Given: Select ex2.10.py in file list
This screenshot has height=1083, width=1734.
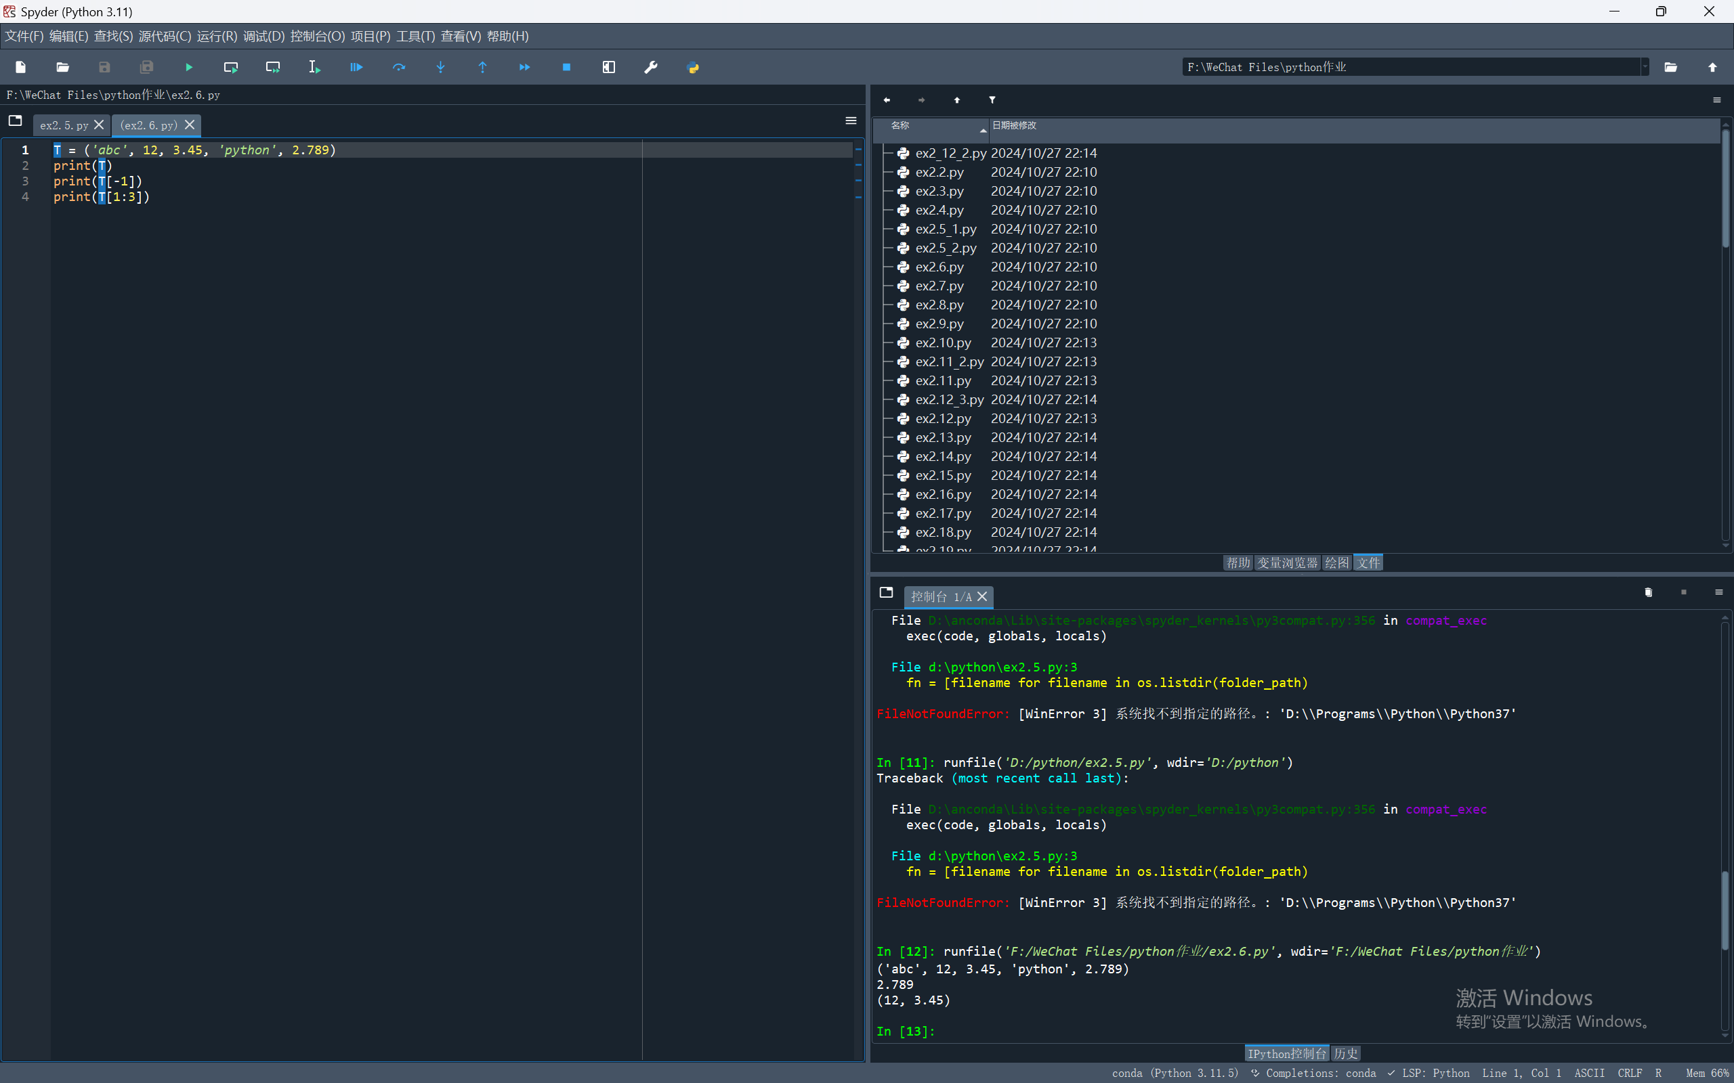Looking at the screenshot, I should pos(943,343).
